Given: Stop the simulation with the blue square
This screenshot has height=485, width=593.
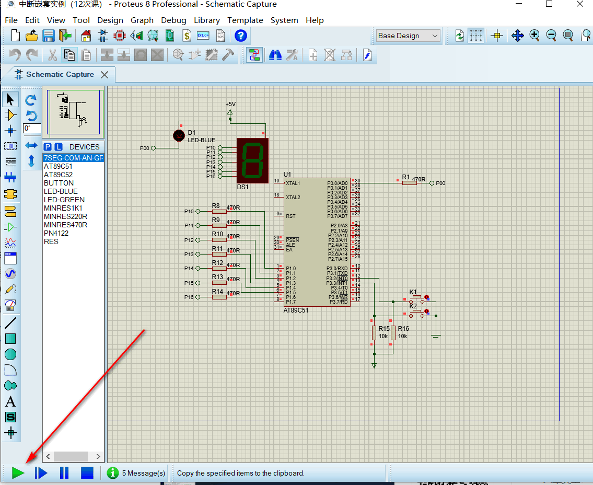Looking at the screenshot, I should 87,472.
